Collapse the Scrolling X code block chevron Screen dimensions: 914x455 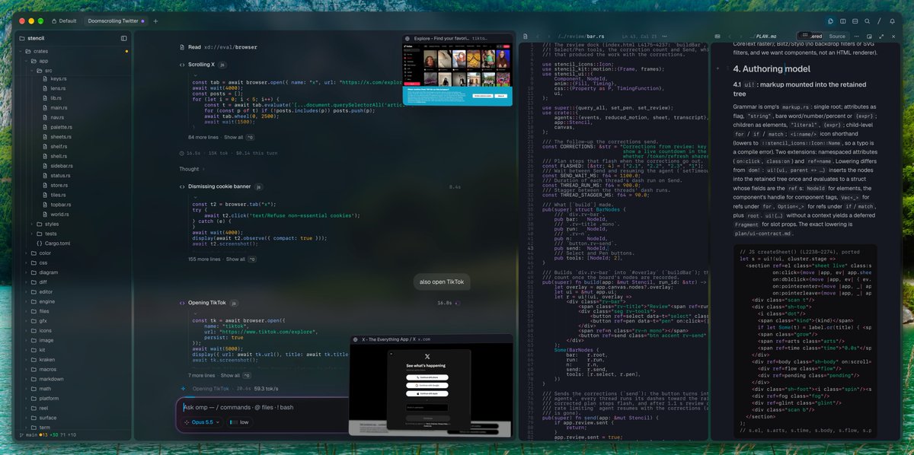(194, 75)
